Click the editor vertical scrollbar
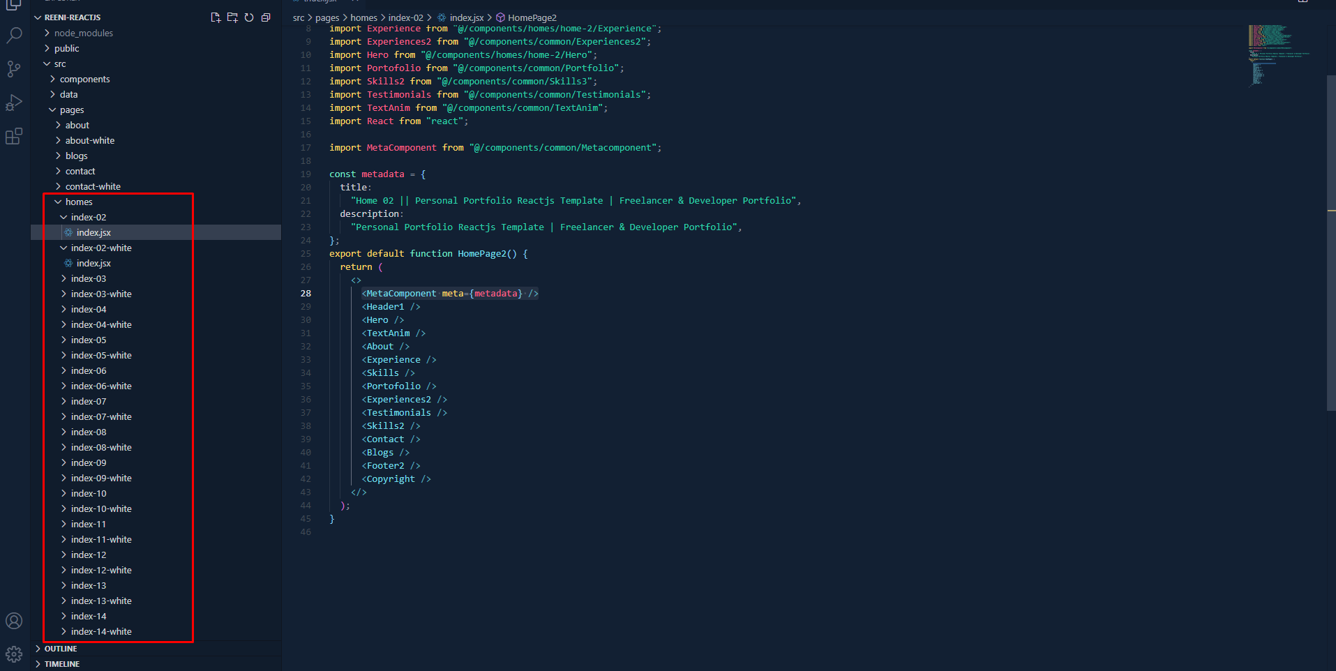 (1330, 244)
